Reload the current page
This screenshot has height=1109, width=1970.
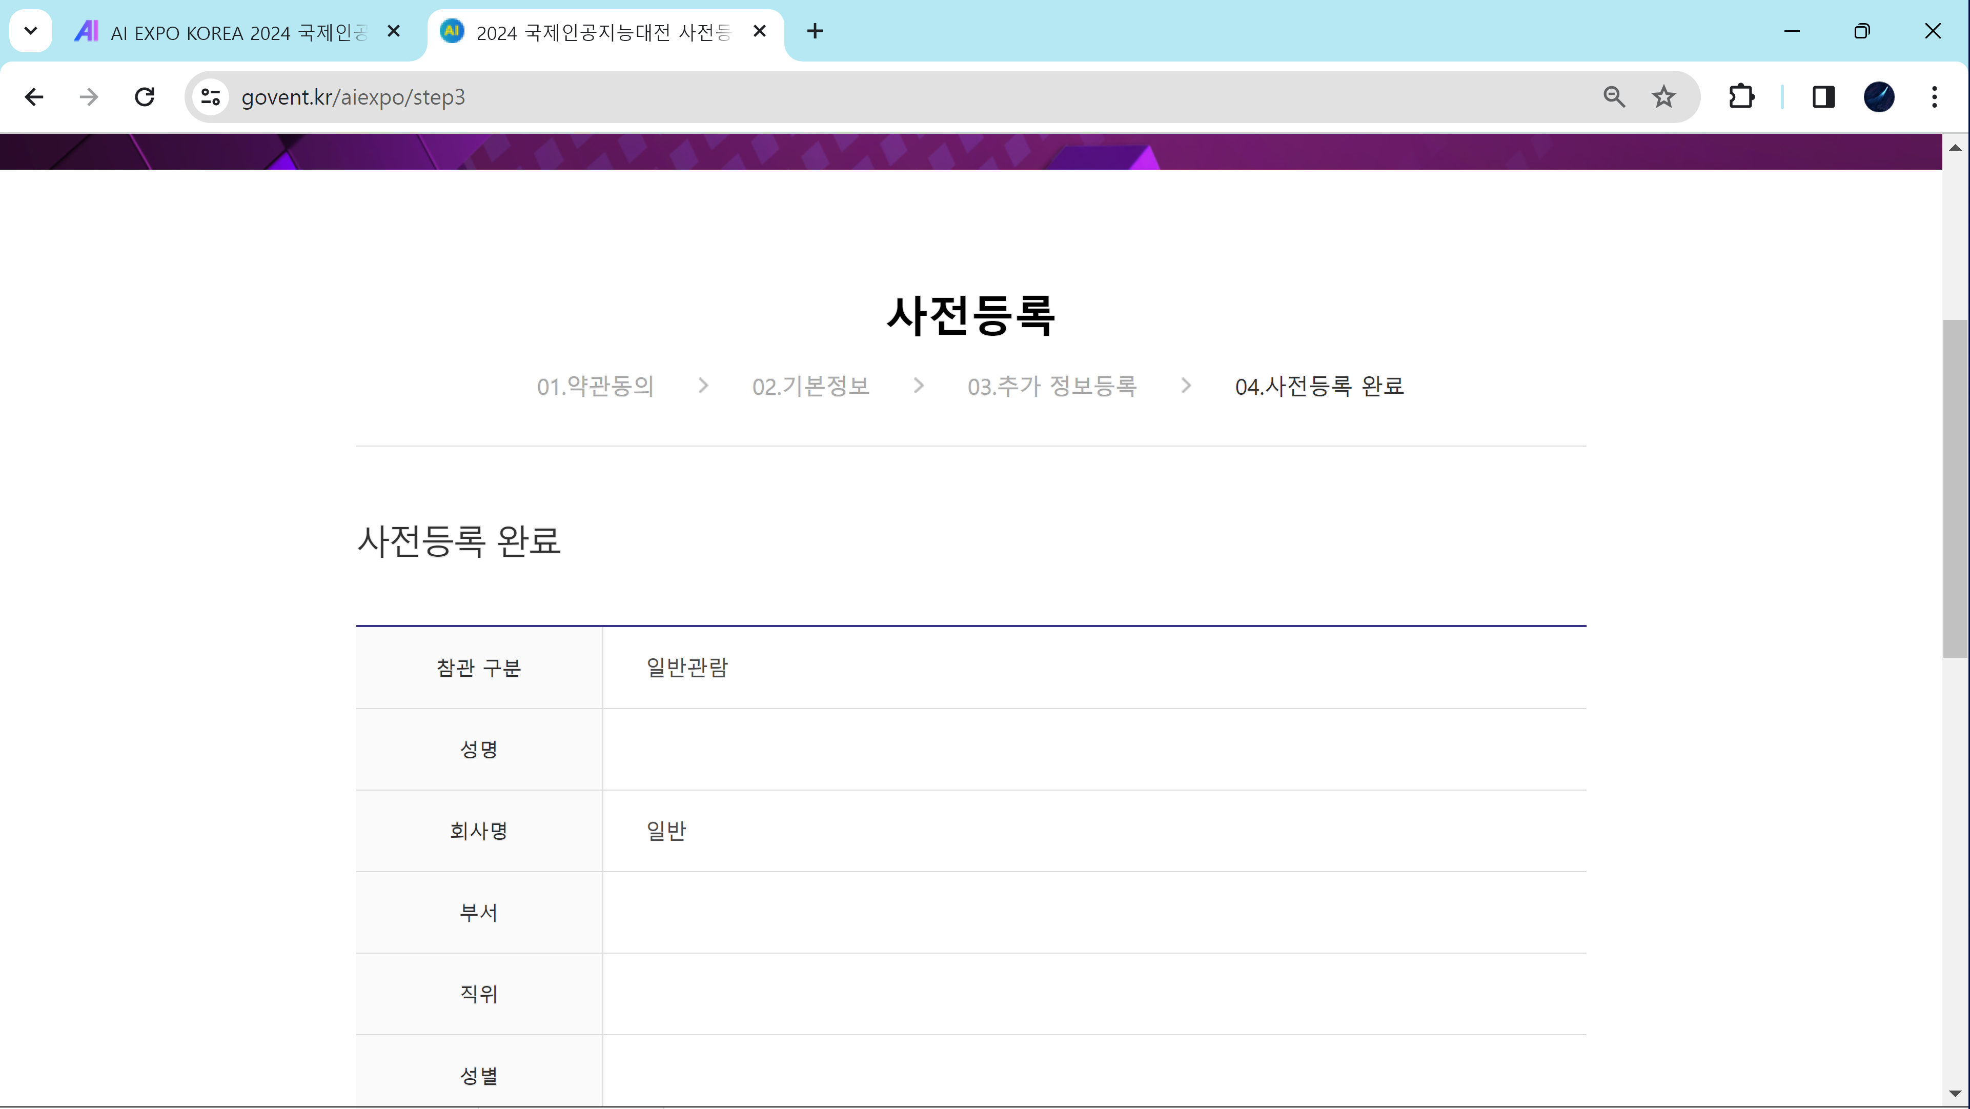coord(145,97)
